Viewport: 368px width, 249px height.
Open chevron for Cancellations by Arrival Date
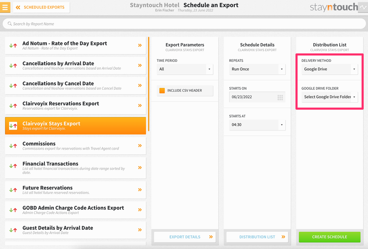click(140, 65)
